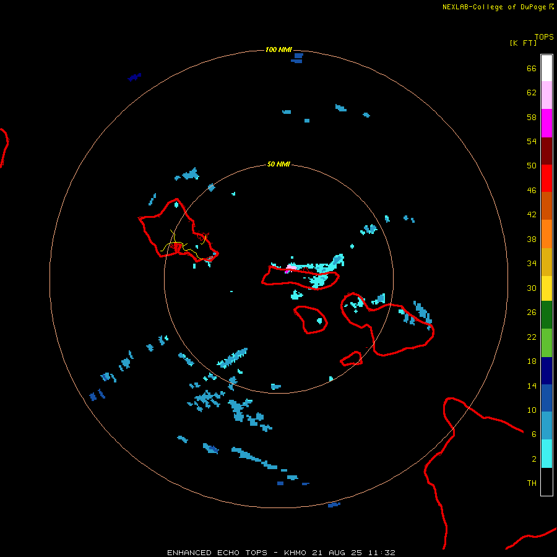Click the 34 legend value
The width and height of the screenshot is (557, 557).
[532, 263]
